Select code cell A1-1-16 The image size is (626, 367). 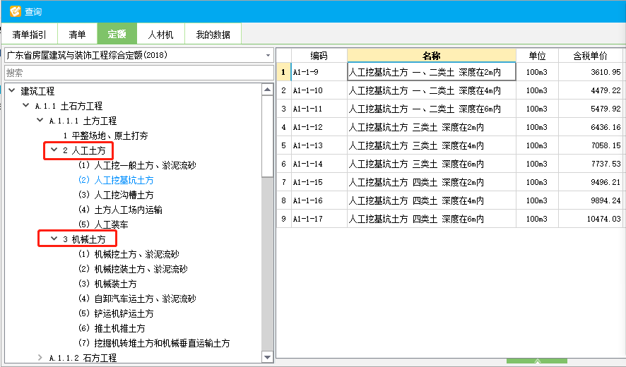(319, 200)
